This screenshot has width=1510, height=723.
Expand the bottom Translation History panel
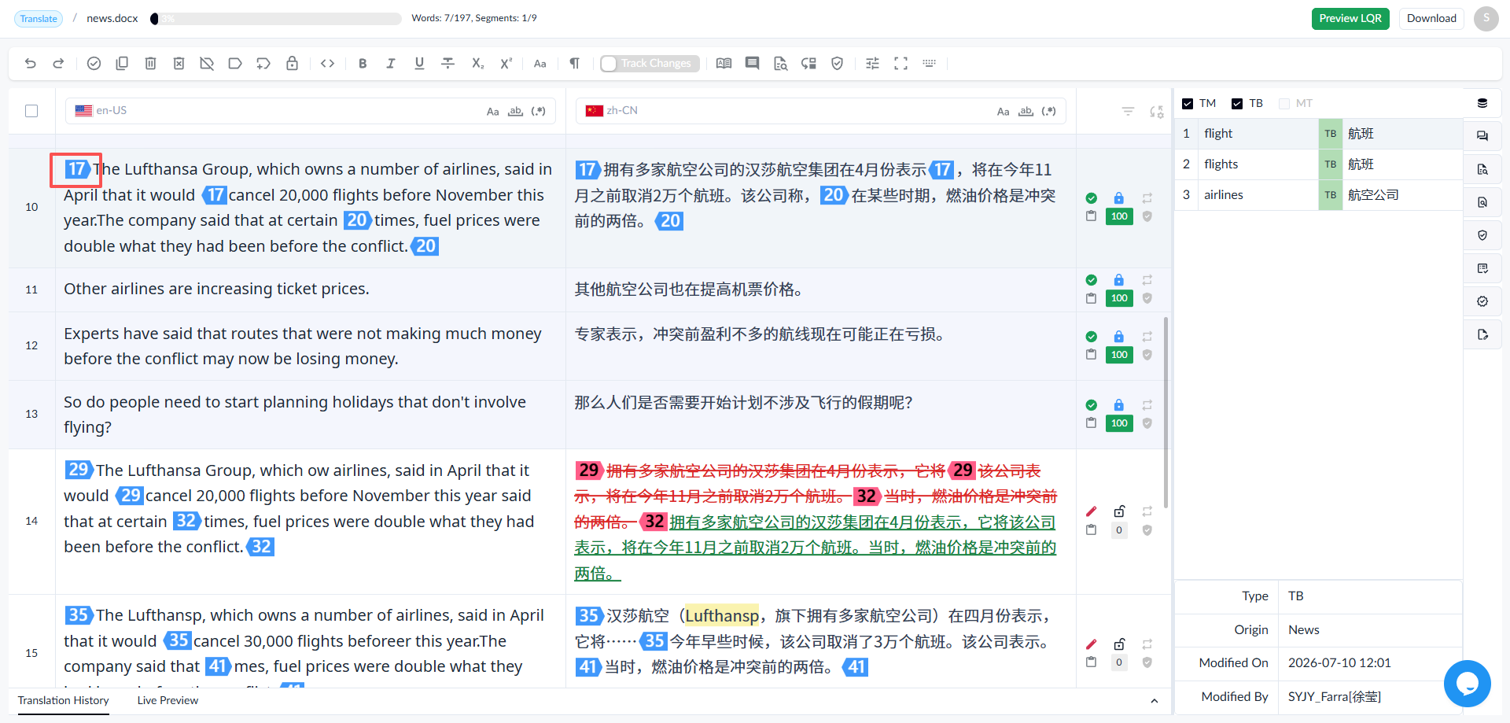coord(1154,701)
